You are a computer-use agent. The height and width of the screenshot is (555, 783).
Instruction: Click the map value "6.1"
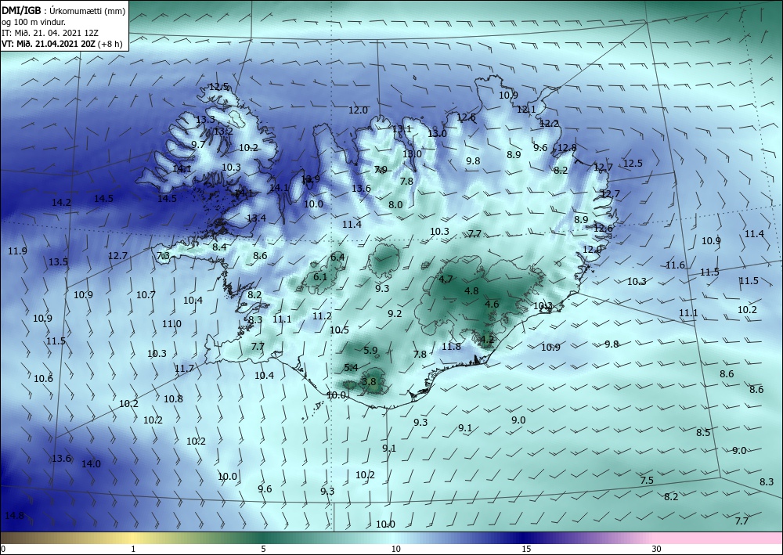click(320, 277)
